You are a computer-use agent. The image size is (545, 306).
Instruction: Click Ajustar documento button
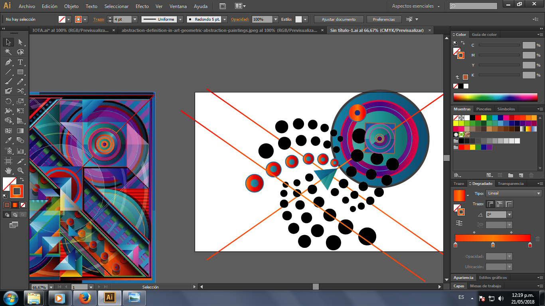(339, 19)
